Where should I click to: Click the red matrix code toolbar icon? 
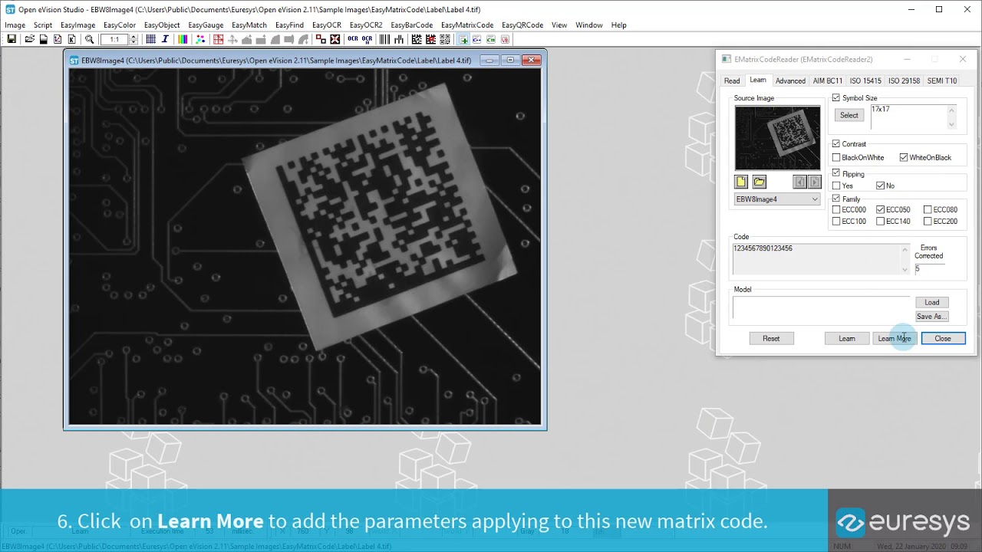pyautogui.click(x=430, y=39)
